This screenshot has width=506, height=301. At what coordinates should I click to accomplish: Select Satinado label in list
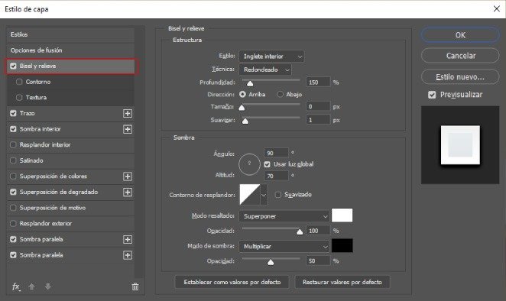31,160
